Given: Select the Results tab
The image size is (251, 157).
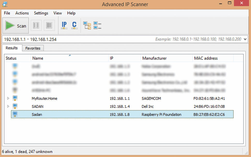Looking at the screenshot, I should tap(12, 48).
